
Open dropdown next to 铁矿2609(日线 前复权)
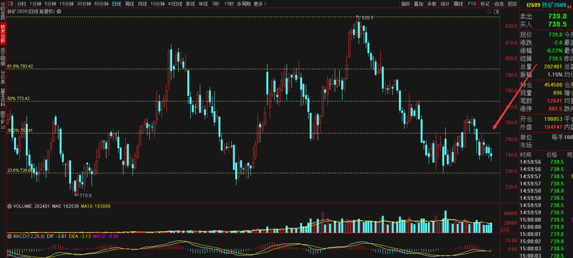[x=59, y=11]
